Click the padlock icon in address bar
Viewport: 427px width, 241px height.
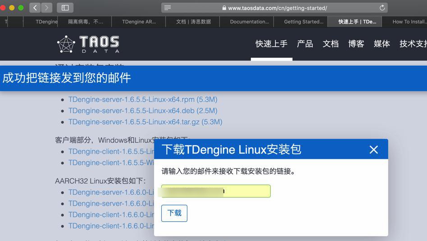click(x=224, y=8)
